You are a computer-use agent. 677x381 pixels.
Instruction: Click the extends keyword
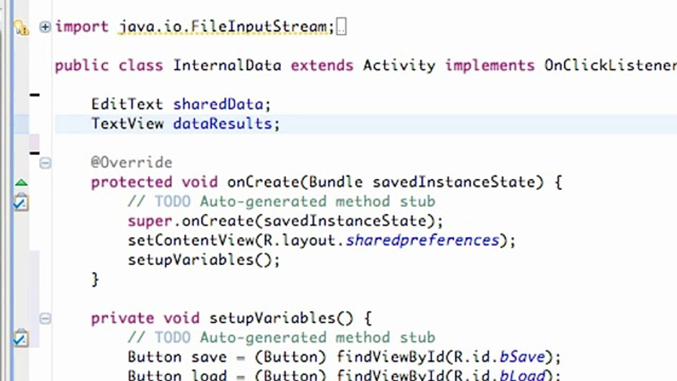322,66
